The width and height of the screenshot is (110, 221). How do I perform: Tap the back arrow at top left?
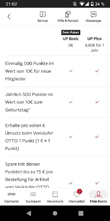tap(9, 17)
